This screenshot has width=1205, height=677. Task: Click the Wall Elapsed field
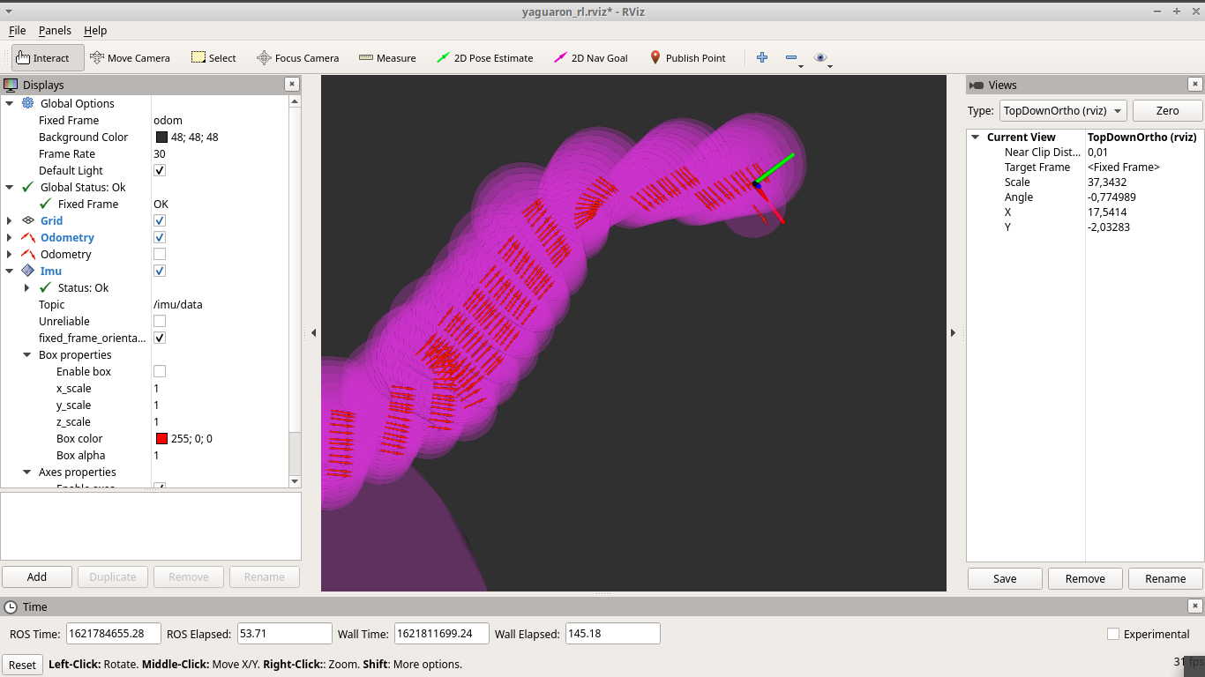(x=613, y=634)
